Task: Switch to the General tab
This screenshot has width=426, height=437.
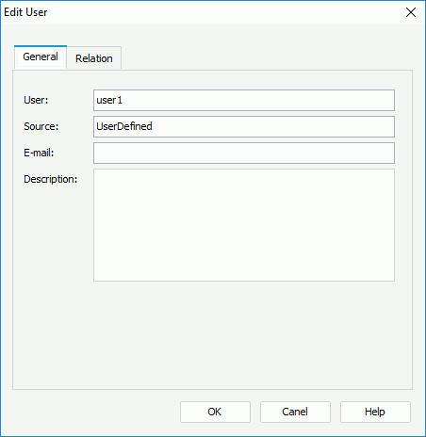Action: (x=41, y=57)
